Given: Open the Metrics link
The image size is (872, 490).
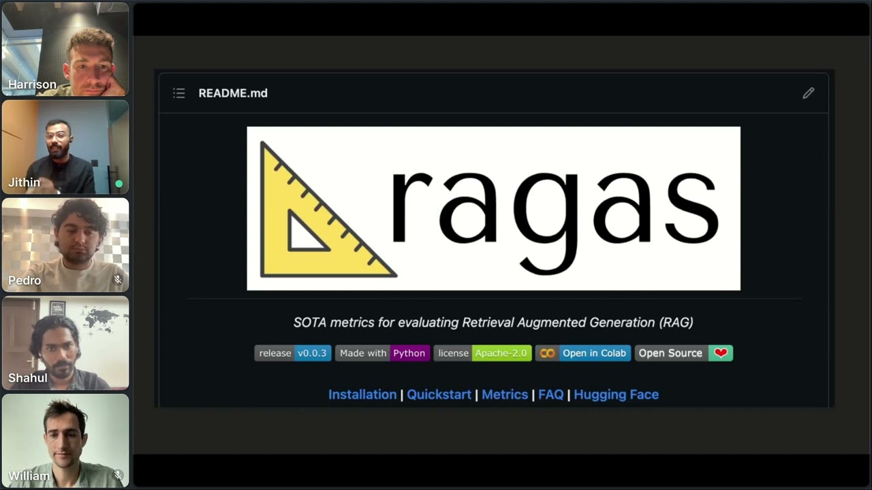Looking at the screenshot, I should click(x=505, y=395).
